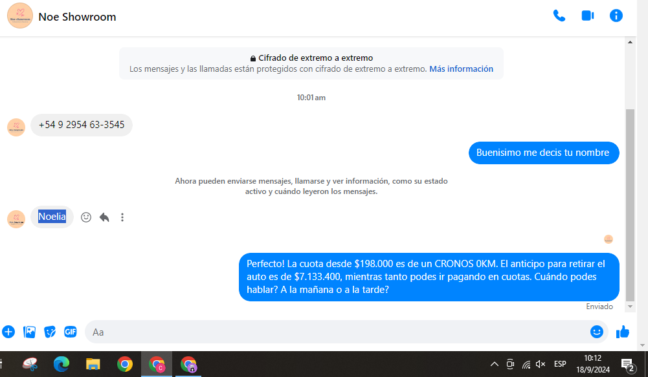Screen dimensions: 648x377
Task: Open conversation information panel
Action: [x=616, y=16]
